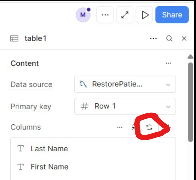Expand the Primary key dropdown
Image resolution: width=196 pixels, height=180 pixels.
tap(125, 106)
